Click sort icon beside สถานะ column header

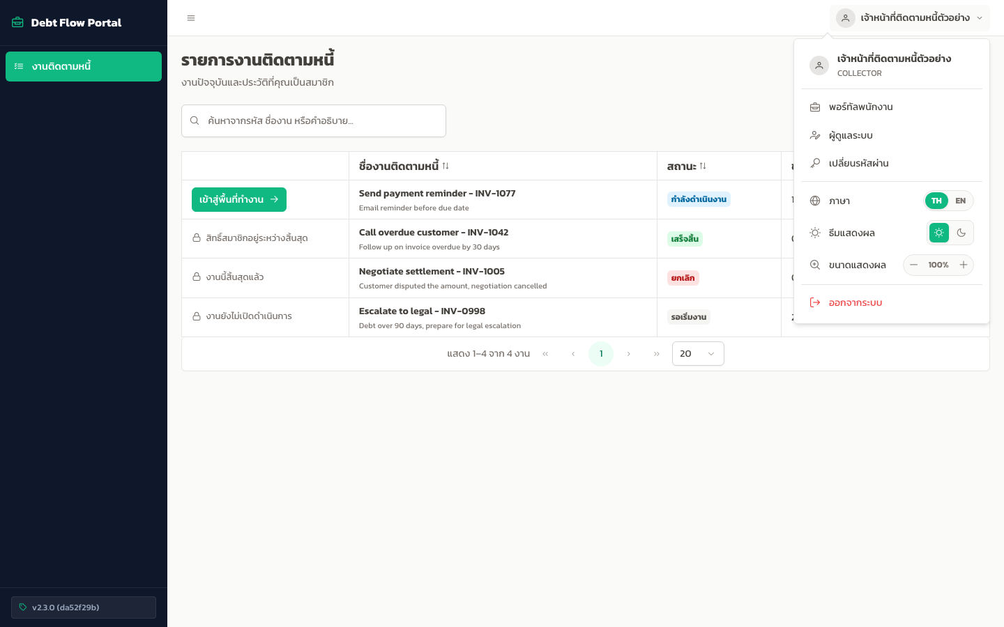click(x=703, y=166)
